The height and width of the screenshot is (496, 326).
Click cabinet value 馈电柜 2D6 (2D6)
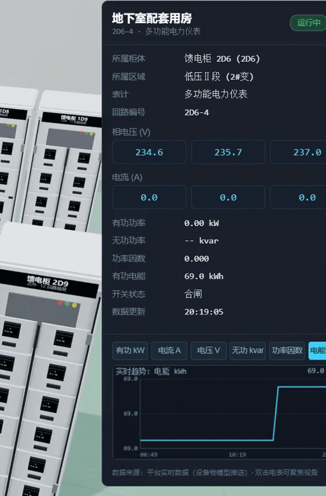coord(222,59)
